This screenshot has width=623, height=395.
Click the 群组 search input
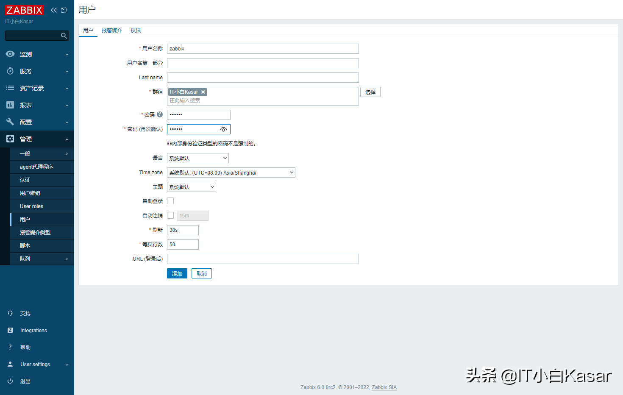263,100
